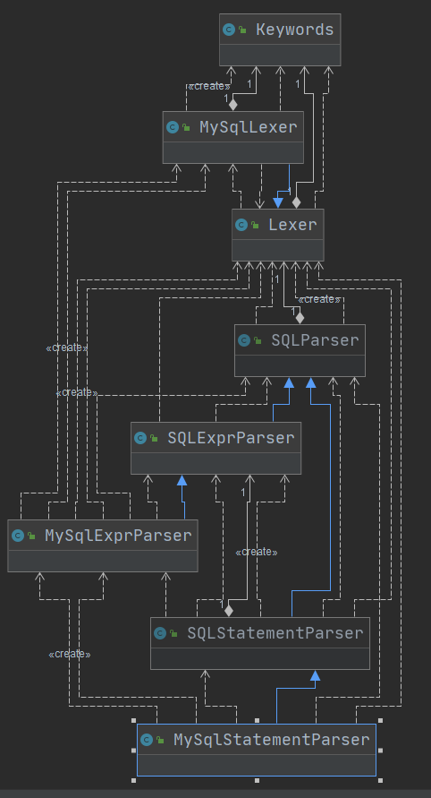Image resolution: width=431 pixels, height=798 pixels.
Task: Click the green lock icon on MySqlStatementParser
Action: 161,740
